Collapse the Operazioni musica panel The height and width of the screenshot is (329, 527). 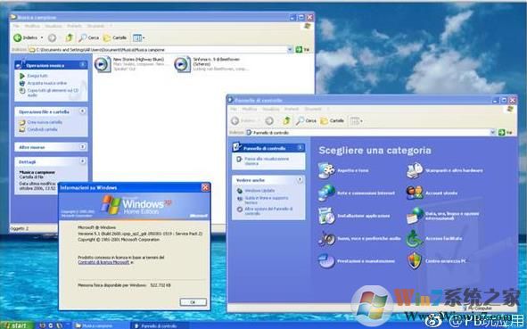coord(82,65)
